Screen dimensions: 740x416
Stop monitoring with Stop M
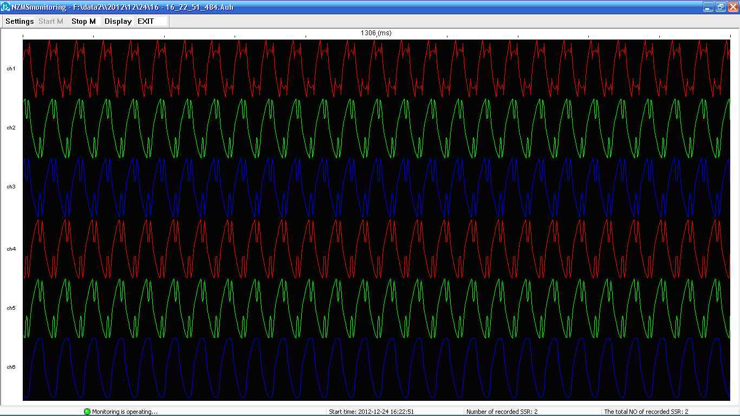83,21
